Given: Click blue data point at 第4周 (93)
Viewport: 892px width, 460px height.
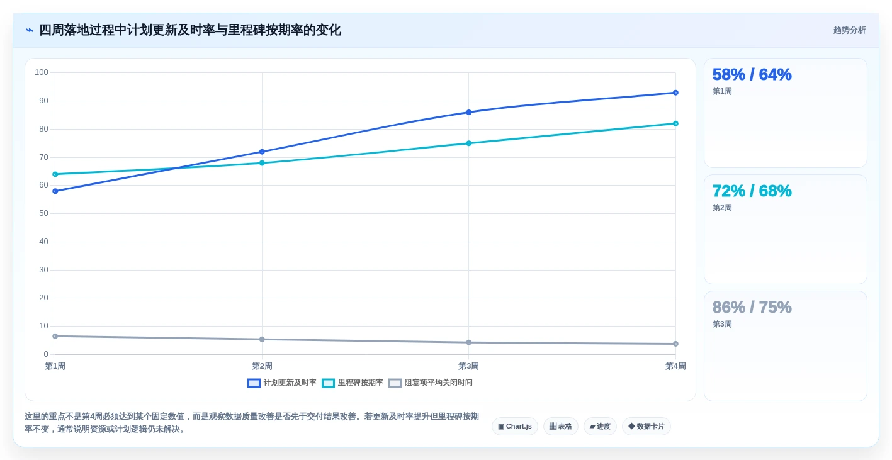Looking at the screenshot, I should click(x=675, y=93).
